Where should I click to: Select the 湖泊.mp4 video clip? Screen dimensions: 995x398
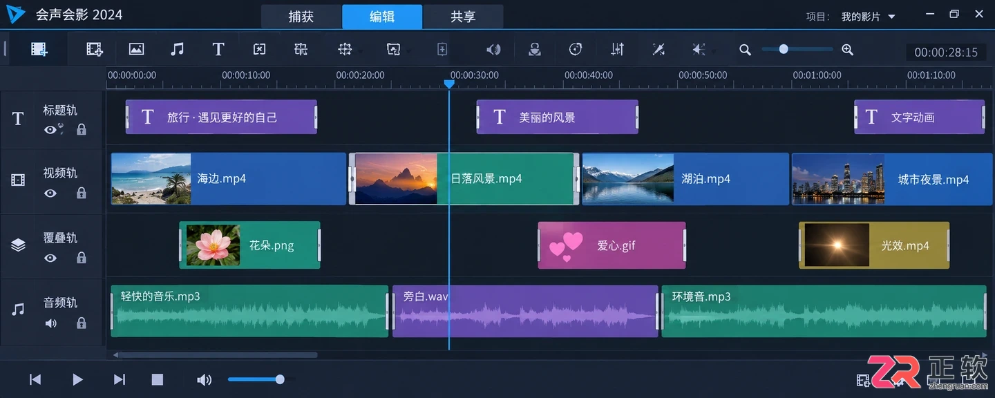[685, 179]
